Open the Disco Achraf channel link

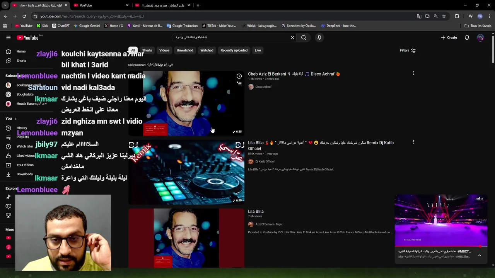[x=263, y=87]
